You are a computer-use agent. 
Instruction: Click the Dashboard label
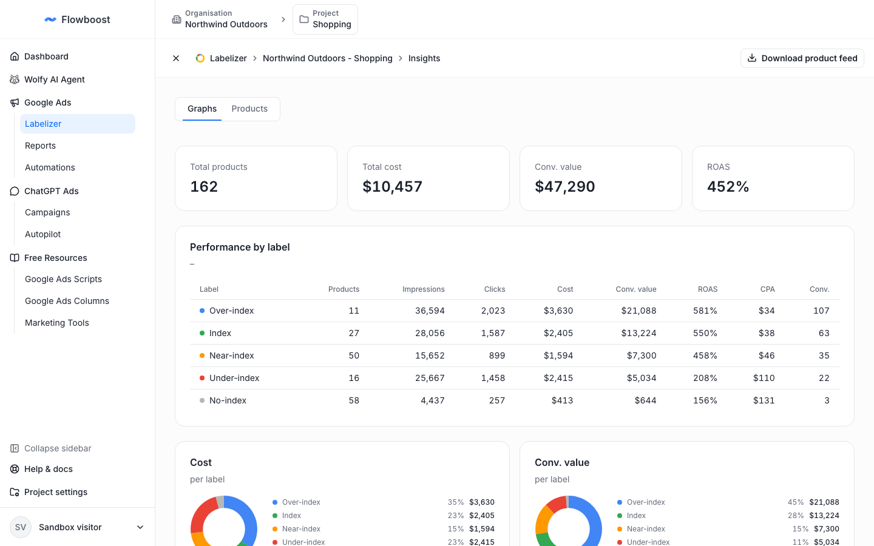pyautogui.click(x=46, y=56)
